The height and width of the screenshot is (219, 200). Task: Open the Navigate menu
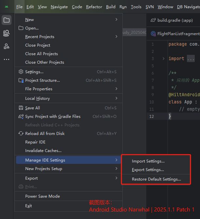[x=59, y=7]
